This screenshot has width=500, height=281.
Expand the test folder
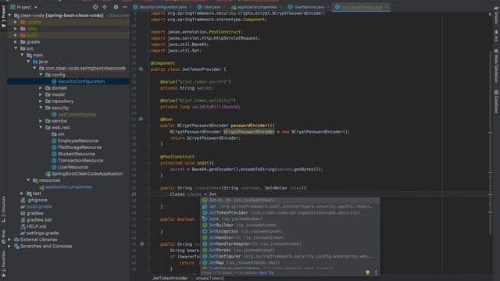pos(22,193)
